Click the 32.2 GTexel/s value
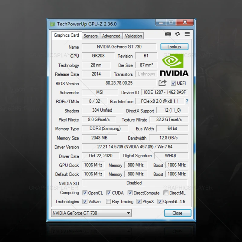242x242 pixels. [x=169, y=119]
